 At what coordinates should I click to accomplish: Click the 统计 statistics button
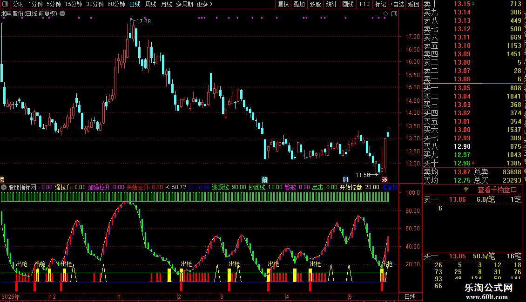point(331,4)
